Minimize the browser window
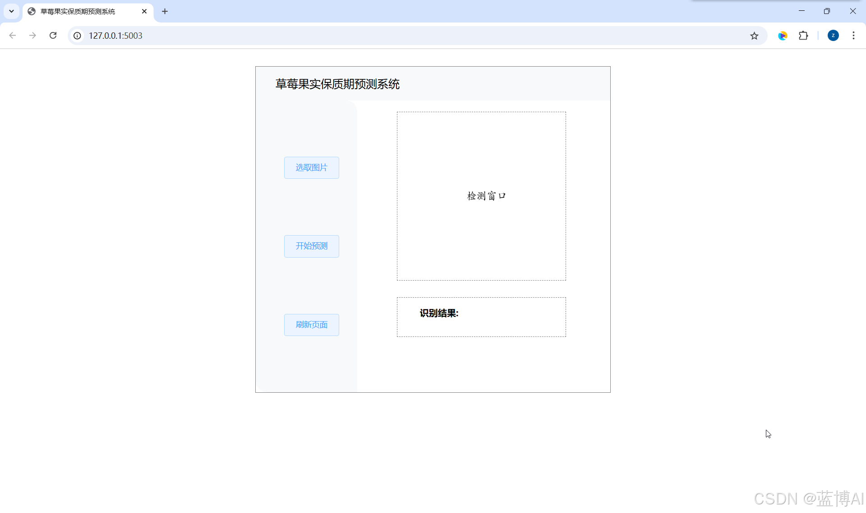Viewport: 866px width, 513px height. tap(802, 11)
